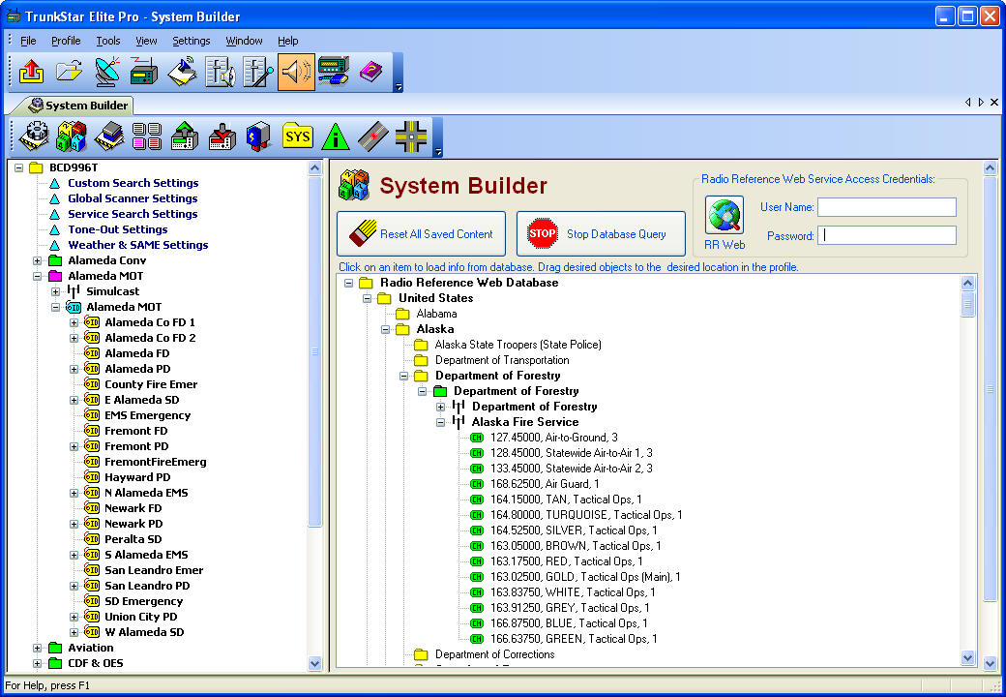Click the open folder icon in top toolbar
1006x697 pixels.
click(x=70, y=72)
